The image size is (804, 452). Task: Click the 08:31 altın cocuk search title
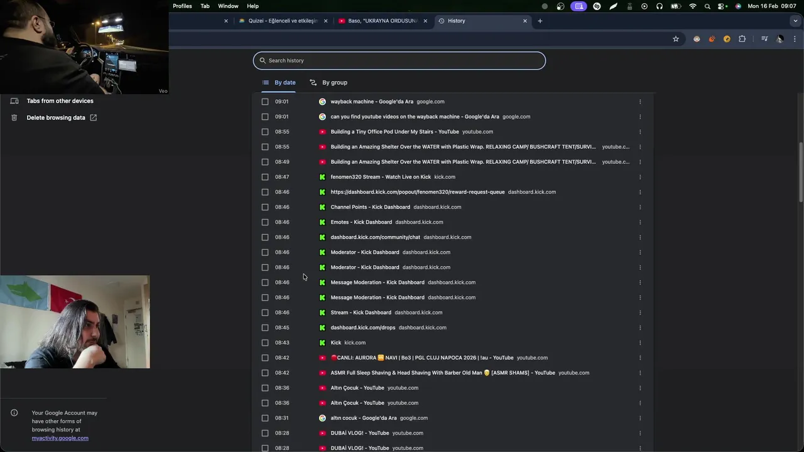point(364,418)
